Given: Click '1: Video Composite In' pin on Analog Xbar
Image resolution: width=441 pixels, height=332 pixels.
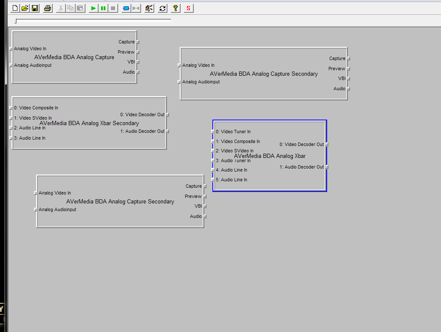Looking at the screenshot, I should coord(212,141).
